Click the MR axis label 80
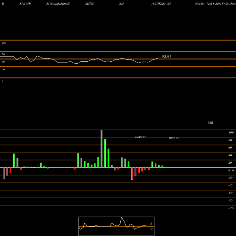Screen dimensions: 236x236 pos(230,140)
